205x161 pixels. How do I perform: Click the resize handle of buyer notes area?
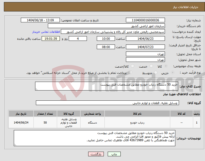click(x=15, y=145)
